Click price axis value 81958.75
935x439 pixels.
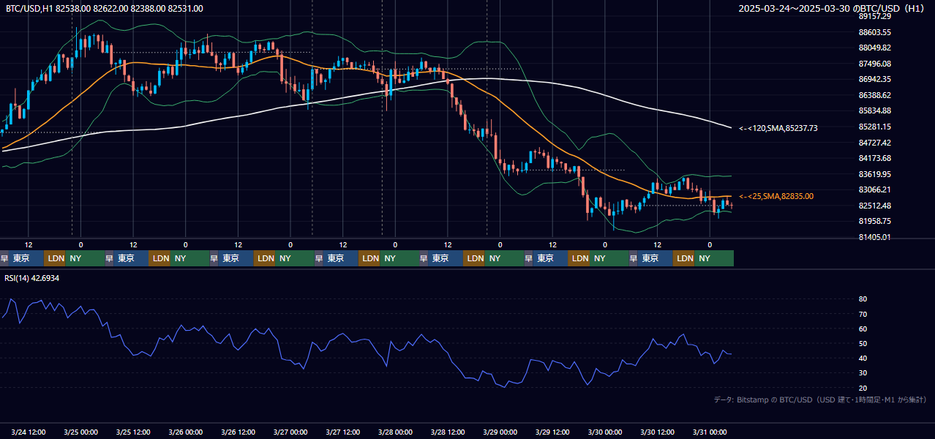tap(875, 221)
